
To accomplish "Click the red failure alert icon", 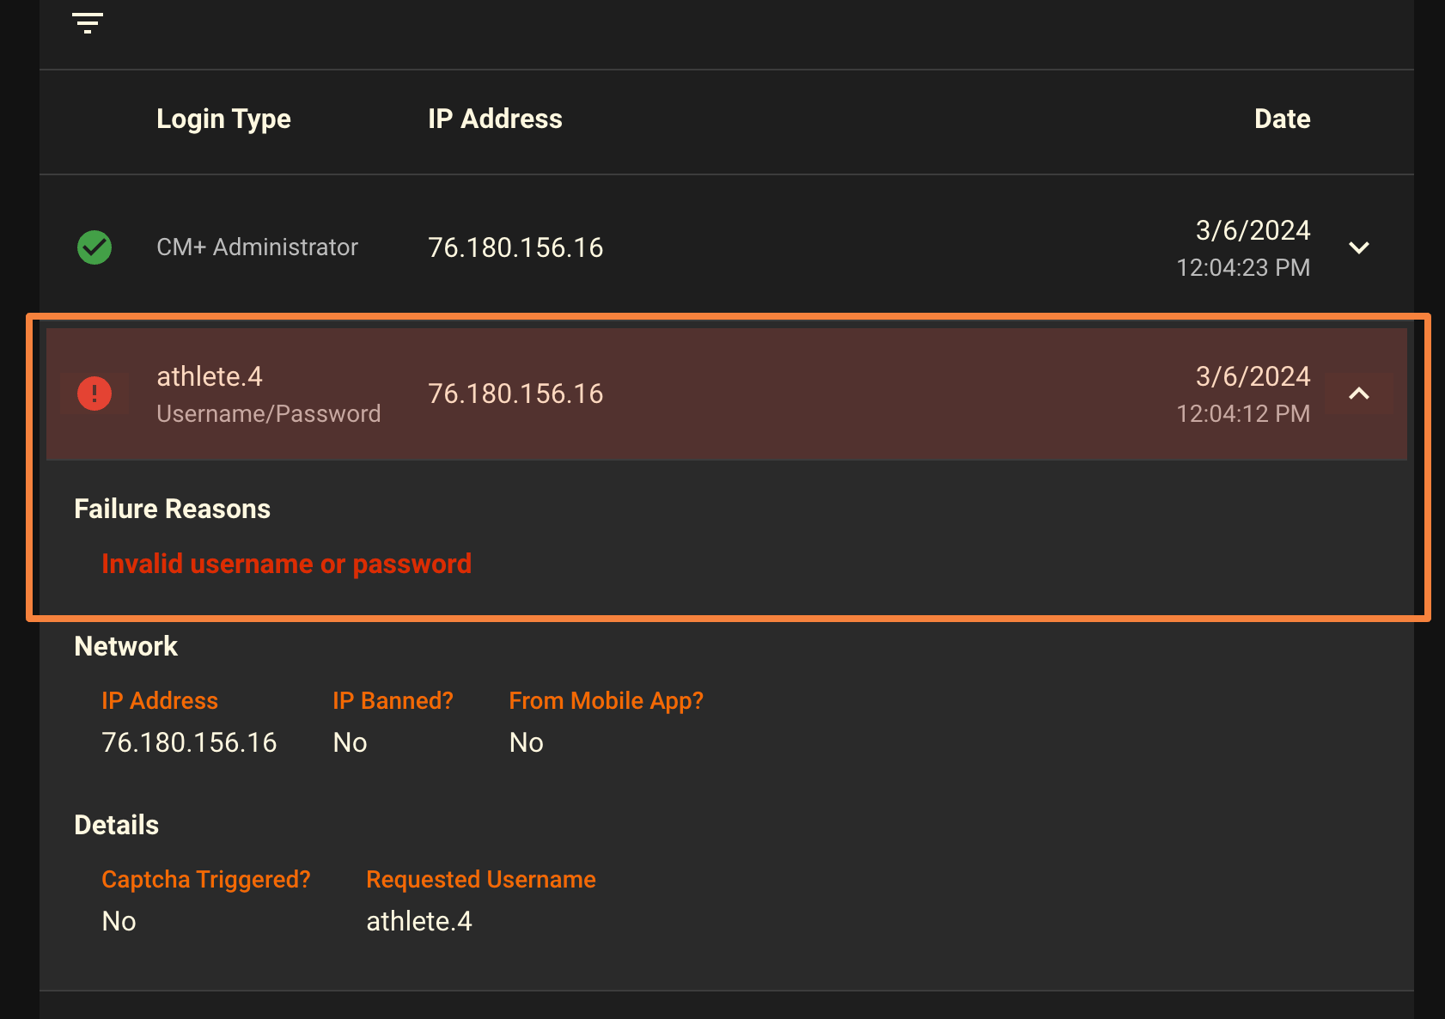I will point(95,393).
